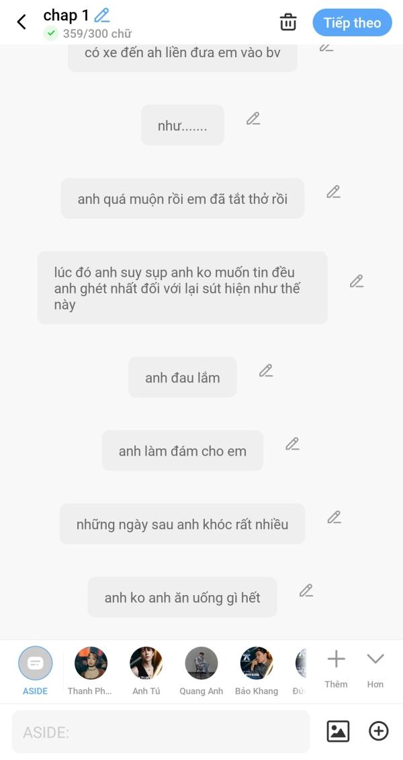Focus the ASIDE text input field

coord(161,732)
